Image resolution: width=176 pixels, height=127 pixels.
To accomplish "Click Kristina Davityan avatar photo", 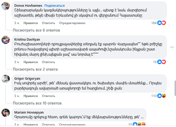I will point(6,40).
